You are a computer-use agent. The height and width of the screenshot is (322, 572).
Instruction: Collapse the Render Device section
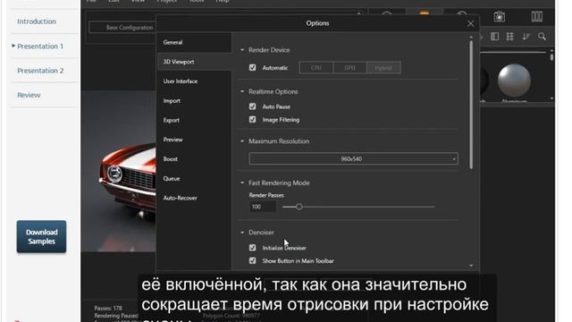[x=242, y=50]
